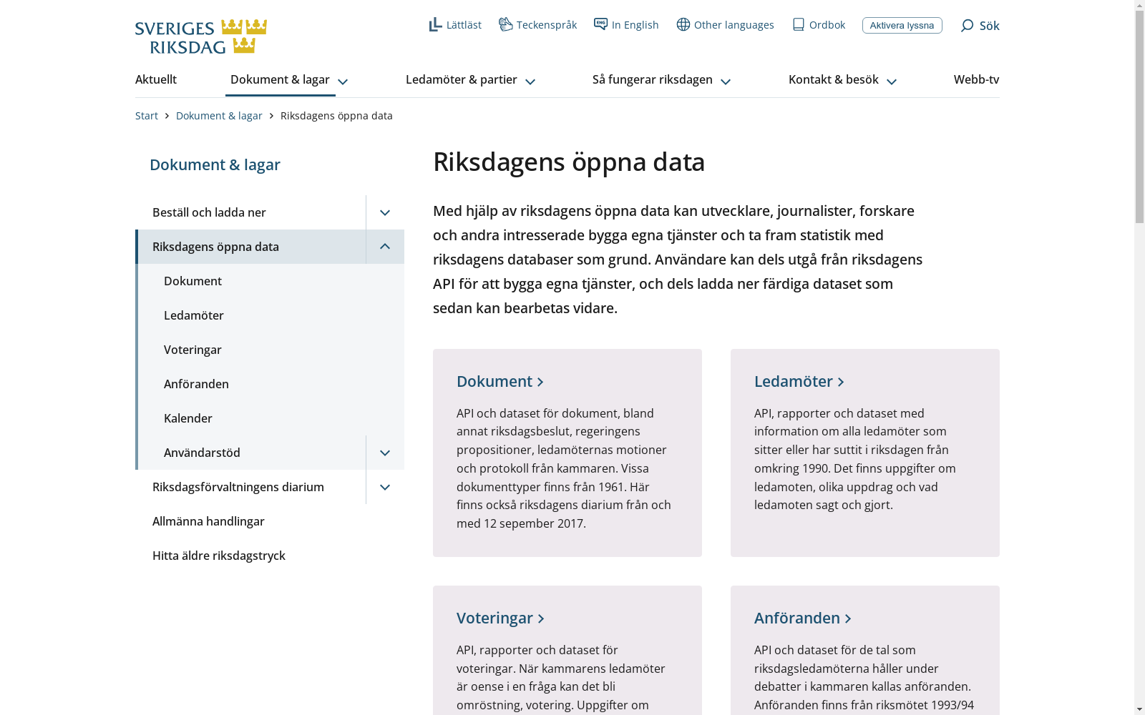This screenshot has width=1145, height=715.
Task: Go to Aktuellt in main navigation
Action: click(156, 79)
